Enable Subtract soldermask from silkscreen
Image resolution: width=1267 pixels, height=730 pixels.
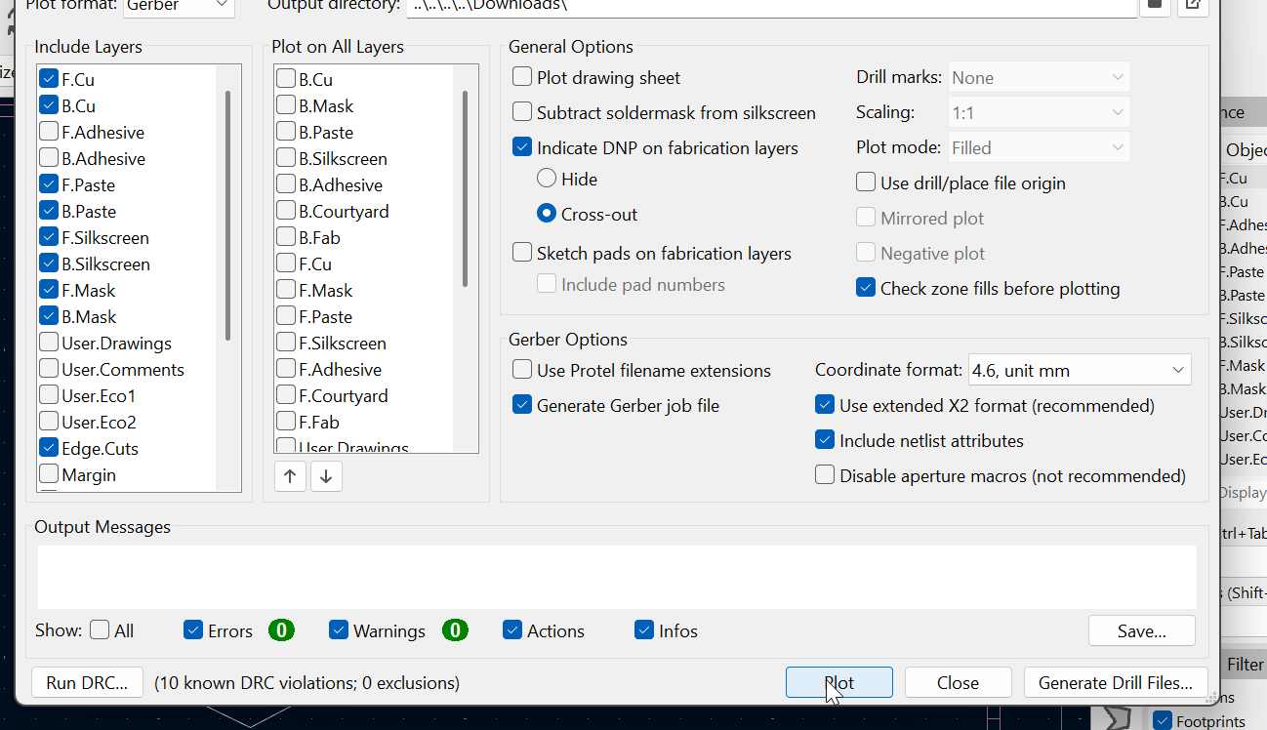coord(522,112)
